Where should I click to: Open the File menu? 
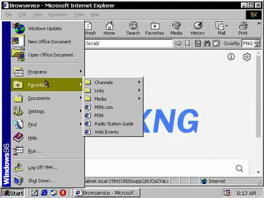[x=9, y=15]
